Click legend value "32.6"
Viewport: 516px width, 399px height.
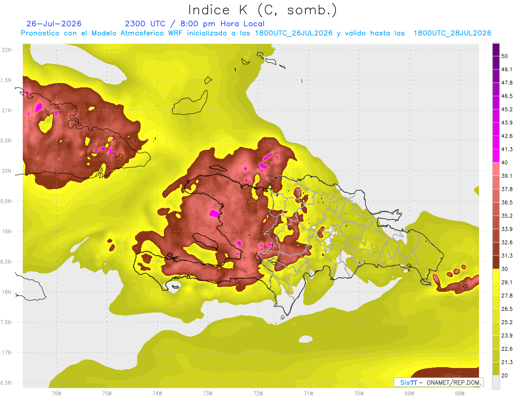pos(507,242)
